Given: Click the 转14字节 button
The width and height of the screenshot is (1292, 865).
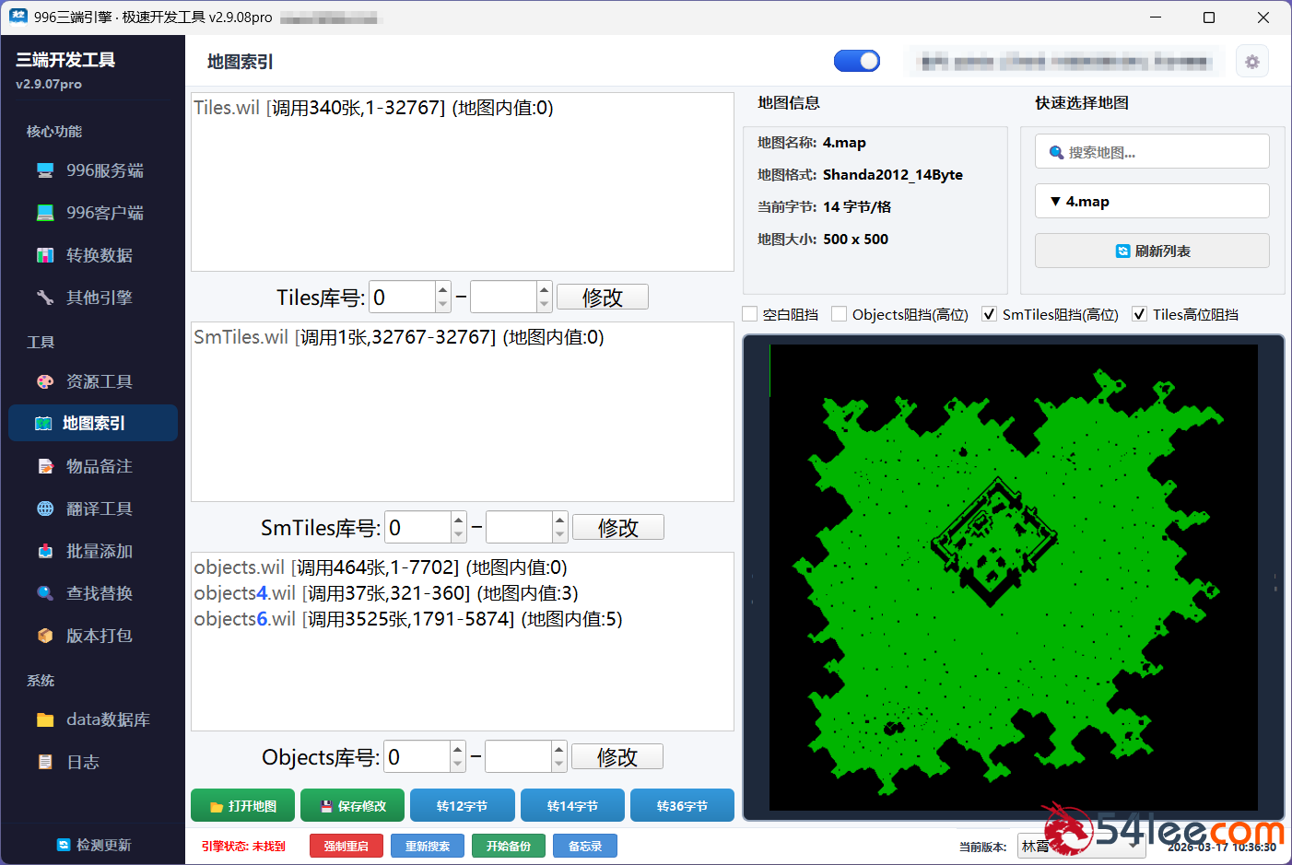Looking at the screenshot, I should 572,806.
